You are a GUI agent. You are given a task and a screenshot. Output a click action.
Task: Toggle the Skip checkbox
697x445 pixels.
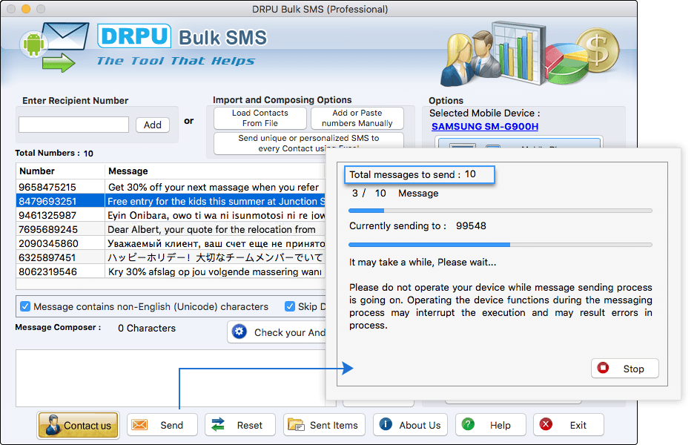[x=290, y=306]
